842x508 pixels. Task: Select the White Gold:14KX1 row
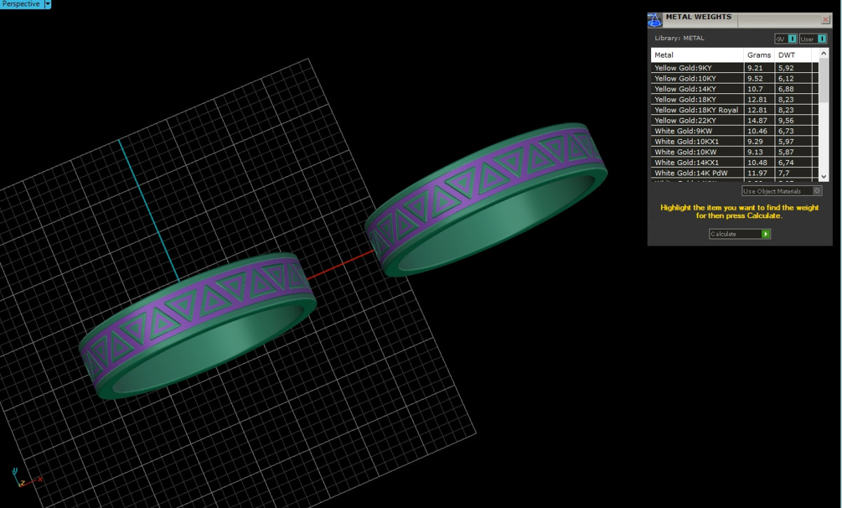click(735, 162)
